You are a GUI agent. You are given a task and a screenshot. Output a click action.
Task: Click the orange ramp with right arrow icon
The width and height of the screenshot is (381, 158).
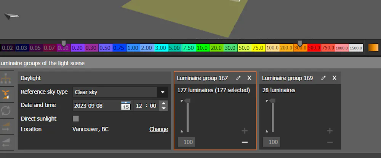[x=6, y=126]
